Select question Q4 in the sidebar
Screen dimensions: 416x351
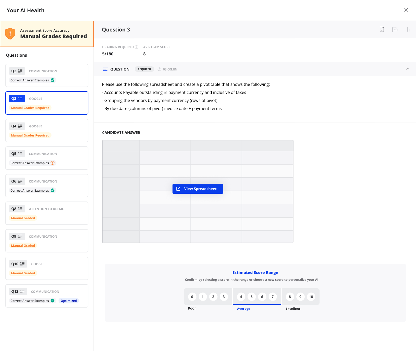[x=47, y=131]
